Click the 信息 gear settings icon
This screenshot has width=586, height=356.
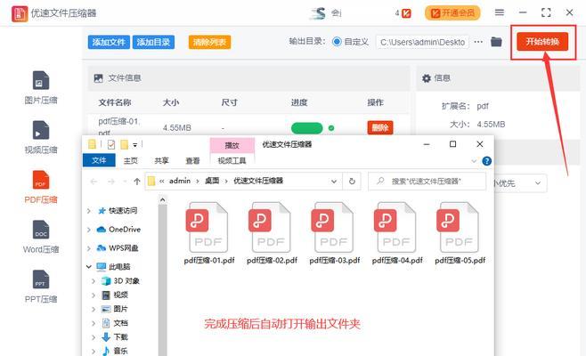coord(427,78)
